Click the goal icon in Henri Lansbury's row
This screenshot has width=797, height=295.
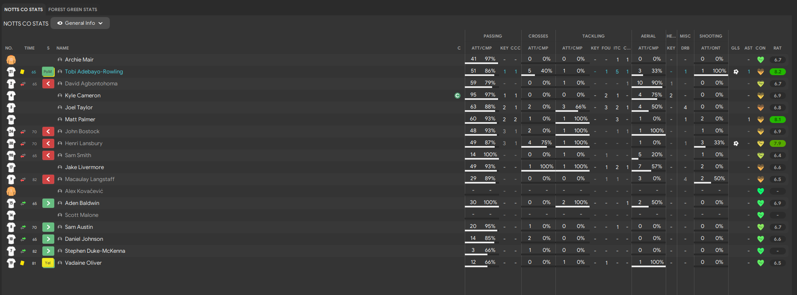(x=736, y=143)
